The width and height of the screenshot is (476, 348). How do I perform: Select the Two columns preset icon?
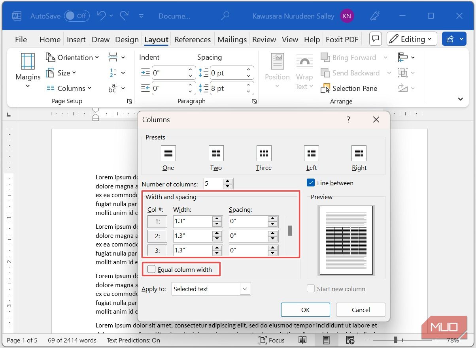[x=216, y=153]
